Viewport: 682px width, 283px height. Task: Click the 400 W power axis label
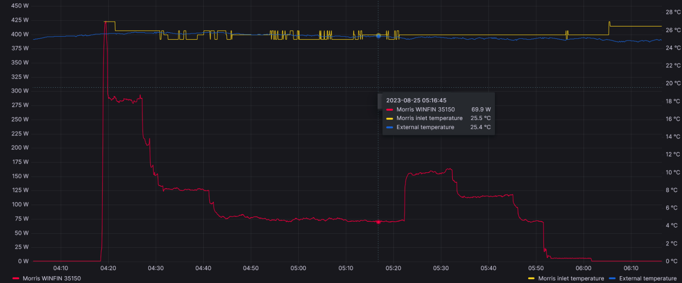(20, 34)
